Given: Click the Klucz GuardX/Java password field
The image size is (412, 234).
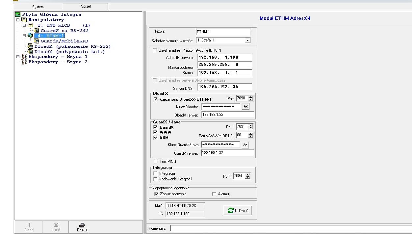Looking at the screenshot, I should pos(221,145).
